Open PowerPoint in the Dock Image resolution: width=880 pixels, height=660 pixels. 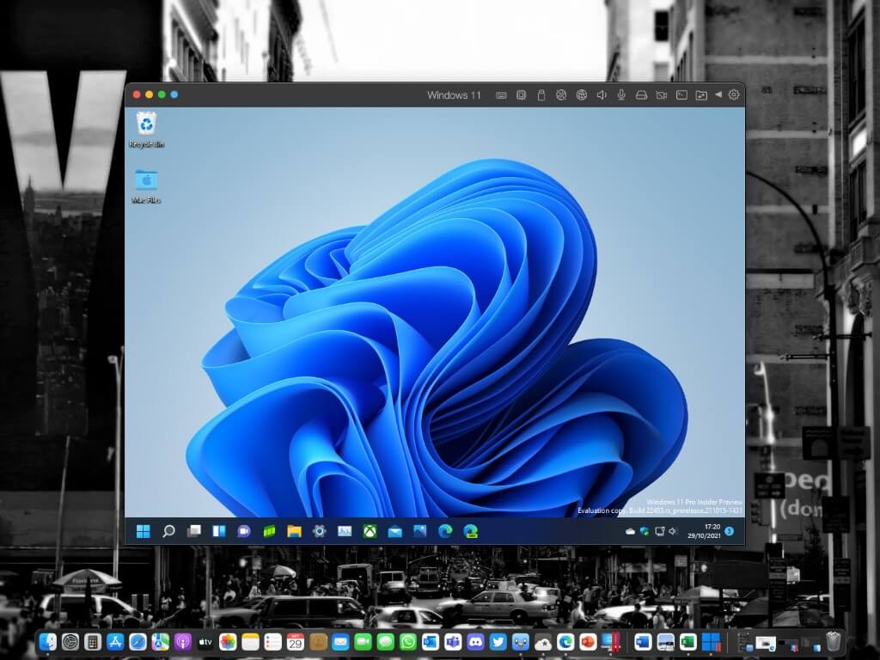[x=588, y=641]
